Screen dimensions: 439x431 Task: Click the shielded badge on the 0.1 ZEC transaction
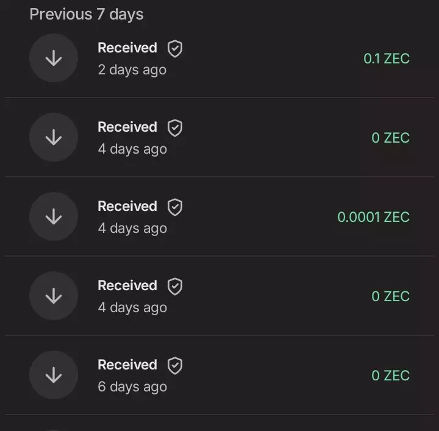175,49
